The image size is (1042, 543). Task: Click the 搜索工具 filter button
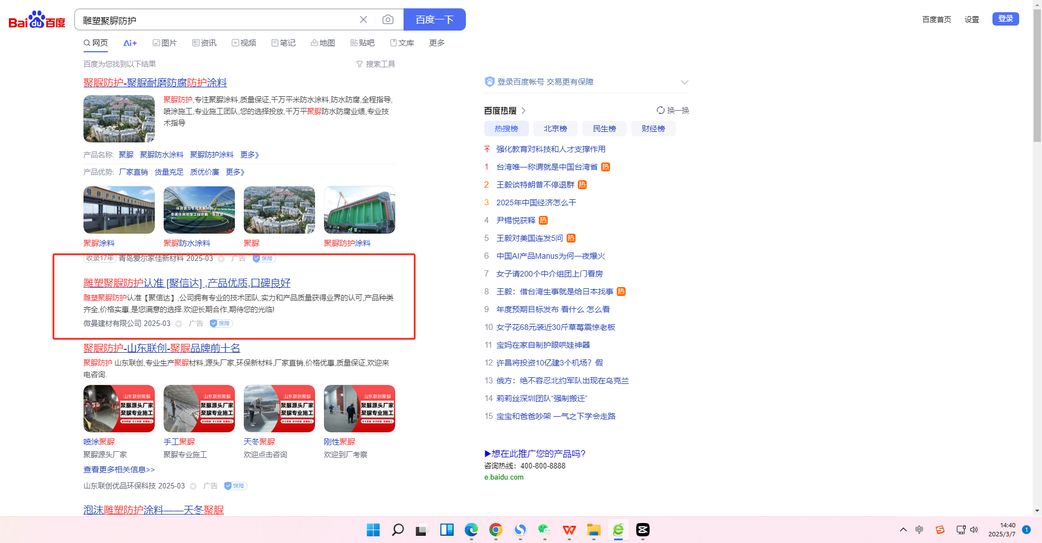[376, 64]
